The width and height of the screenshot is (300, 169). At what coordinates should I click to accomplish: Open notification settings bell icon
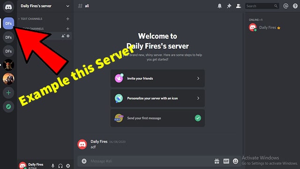[220, 6]
